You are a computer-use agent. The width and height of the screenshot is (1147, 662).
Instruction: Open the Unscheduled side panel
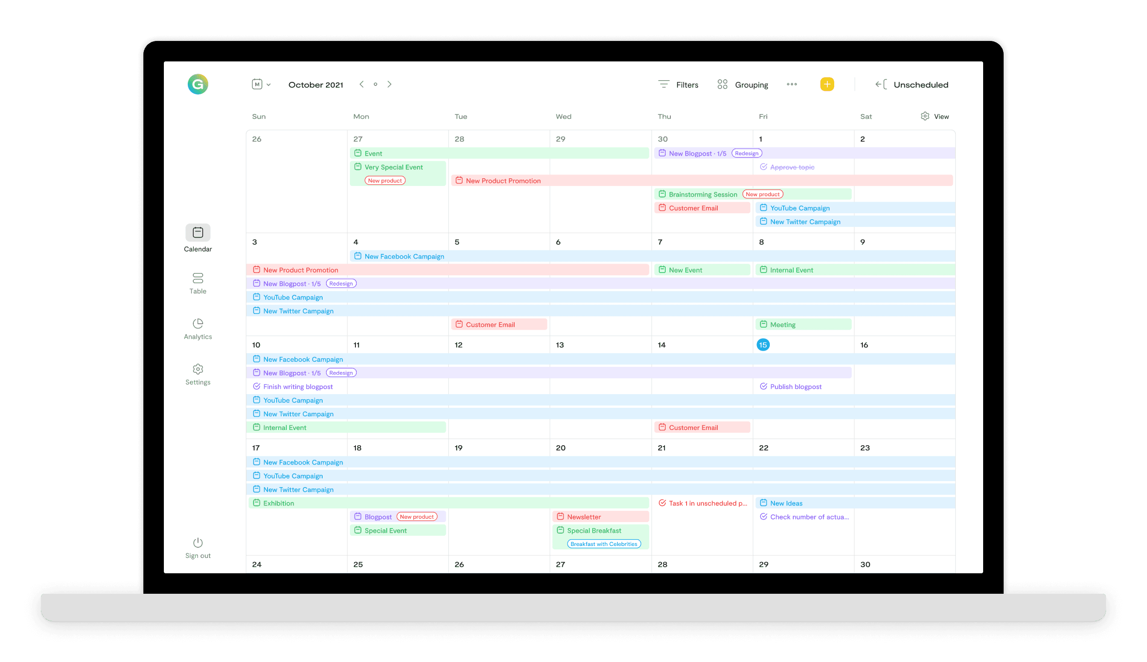912,84
